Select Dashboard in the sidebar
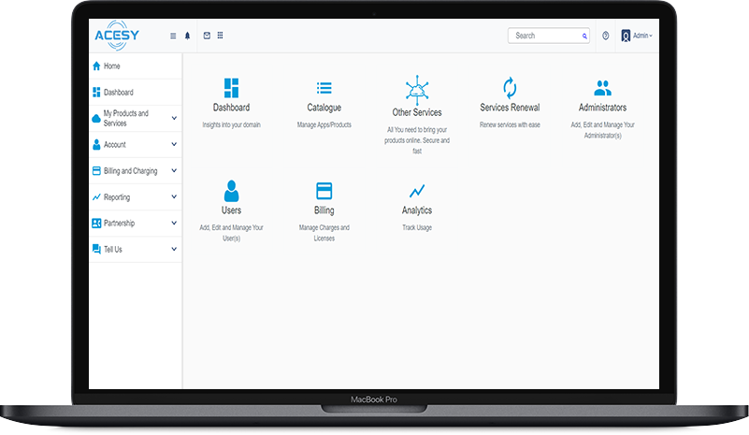 pos(118,93)
